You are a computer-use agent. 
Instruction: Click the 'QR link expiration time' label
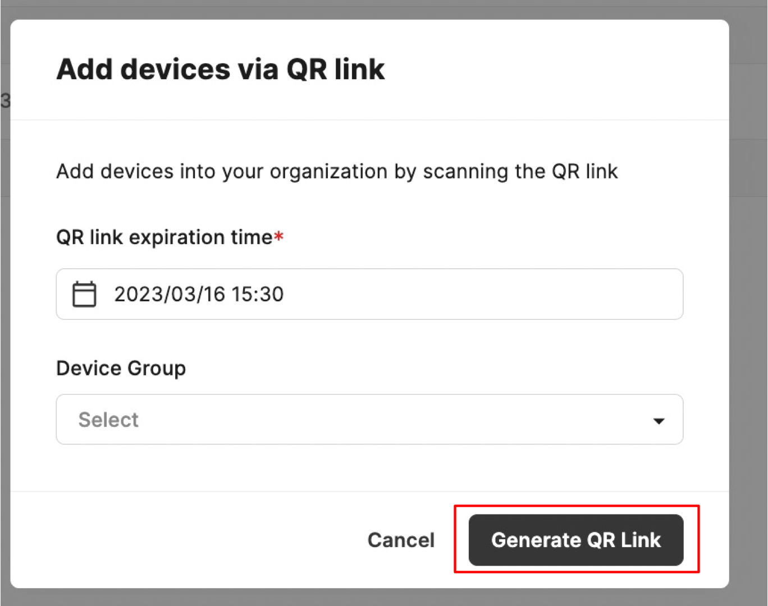164,237
